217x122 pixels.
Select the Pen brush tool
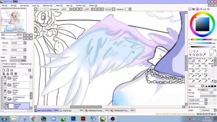point(192,60)
